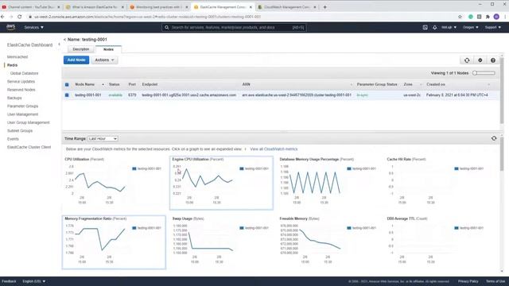Screen dimensions: 509x286
Task: Open the Support dropdown
Action: click(x=493, y=28)
